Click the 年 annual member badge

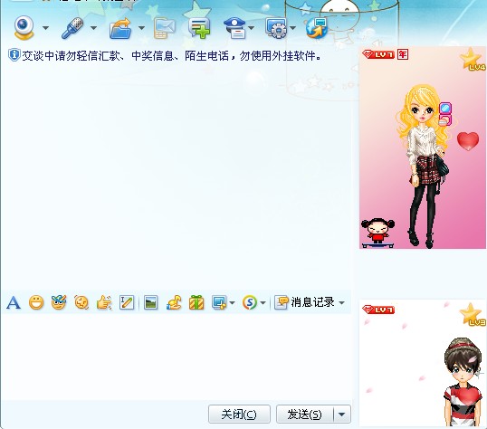pyautogui.click(x=403, y=54)
